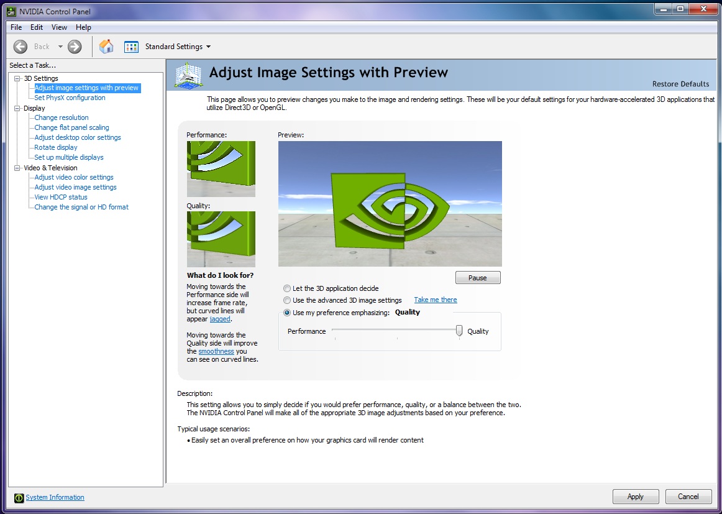Click the 3D logo preview image
This screenshot has width=722, height=514.
pyautogui.click(x=390, y=204)
